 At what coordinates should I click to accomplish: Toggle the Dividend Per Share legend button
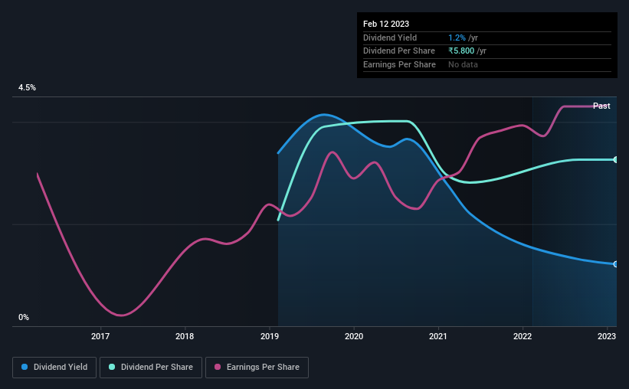click(151, 368)
